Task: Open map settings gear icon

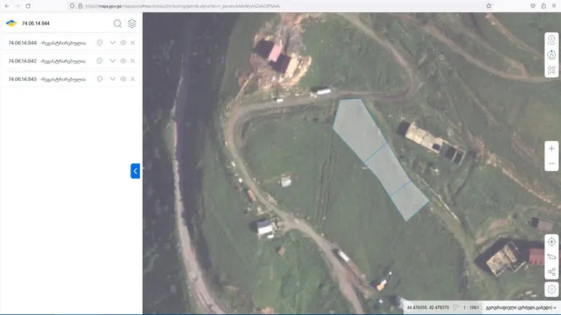Action: (552, 290)
